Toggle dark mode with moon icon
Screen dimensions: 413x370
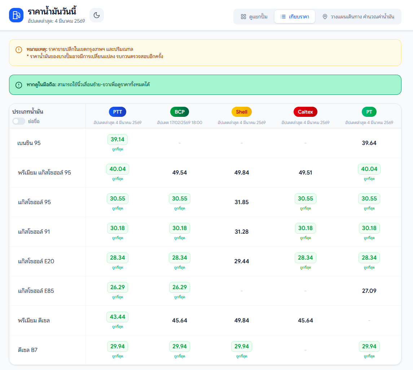click(97, 15)
